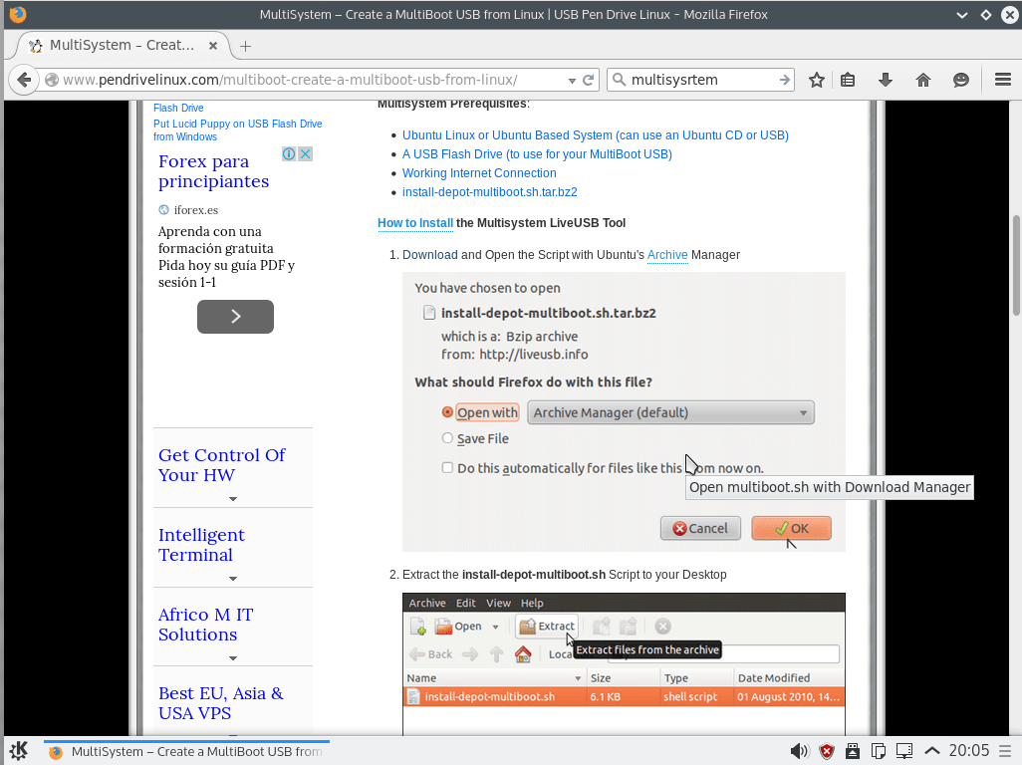Open the panel settings menu icon
The image size is (1022, 765).
[1005, 751]
